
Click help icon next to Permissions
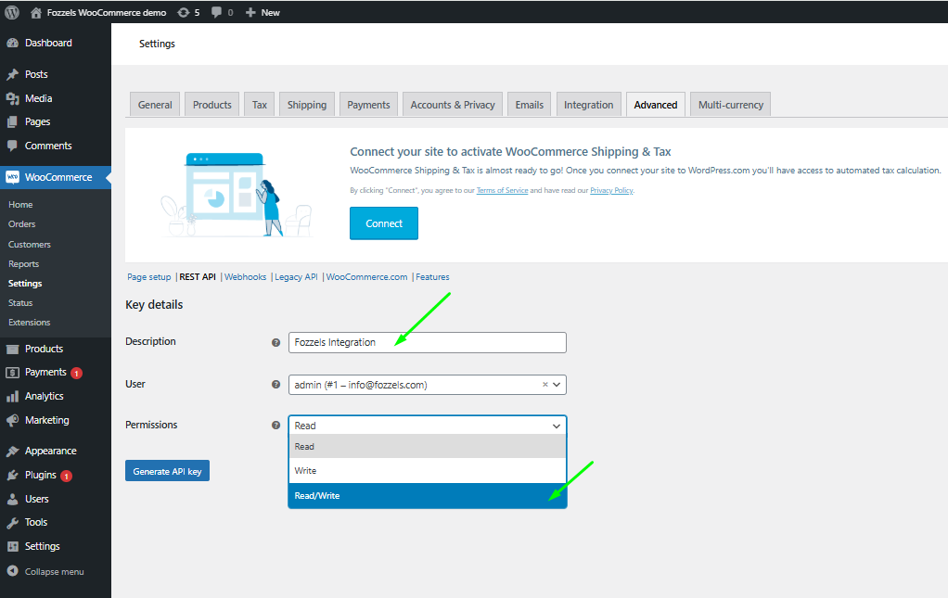click(275, 426)
